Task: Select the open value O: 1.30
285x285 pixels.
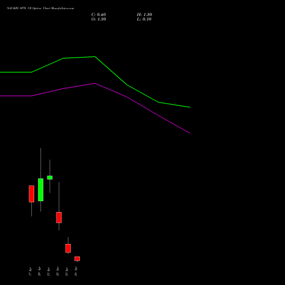Action: (x=99, y=19)
